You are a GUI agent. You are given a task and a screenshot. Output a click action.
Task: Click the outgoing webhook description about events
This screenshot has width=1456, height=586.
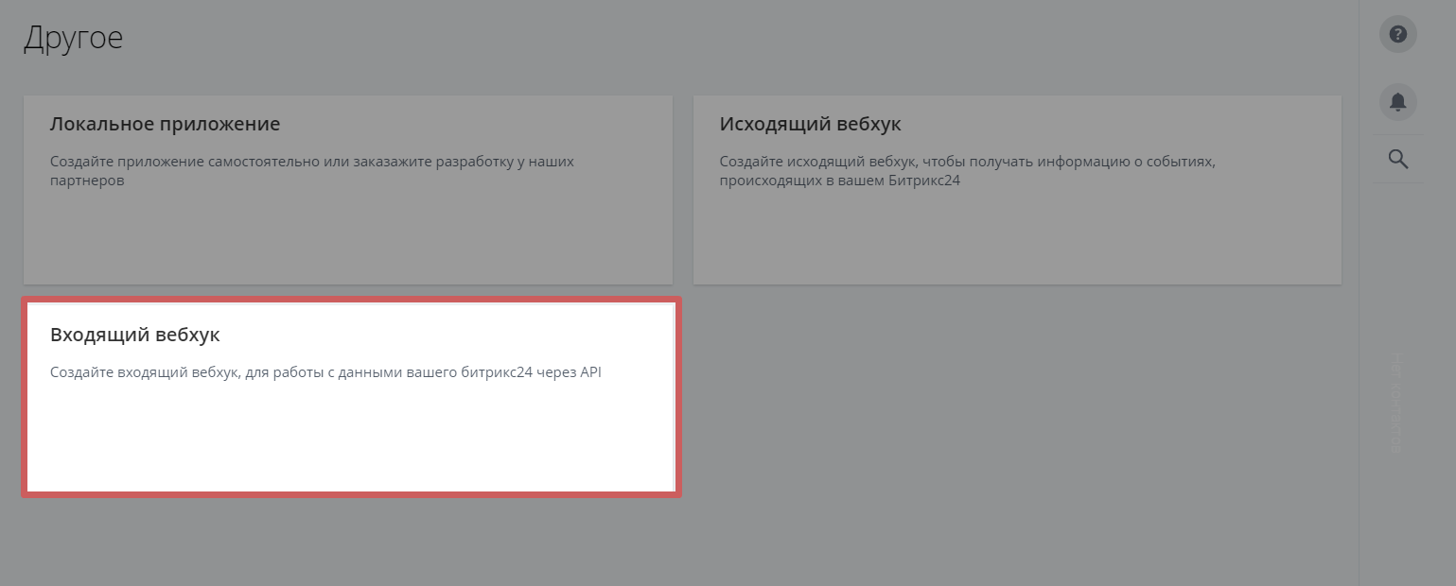967,170
